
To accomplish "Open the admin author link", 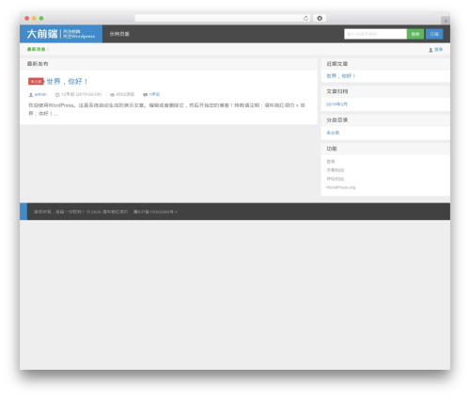I will click(40, 94).
